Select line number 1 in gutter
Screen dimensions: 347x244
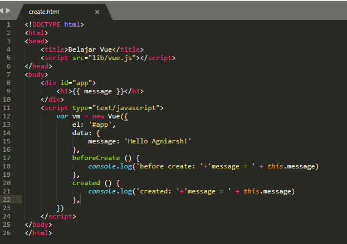point(8,24)
